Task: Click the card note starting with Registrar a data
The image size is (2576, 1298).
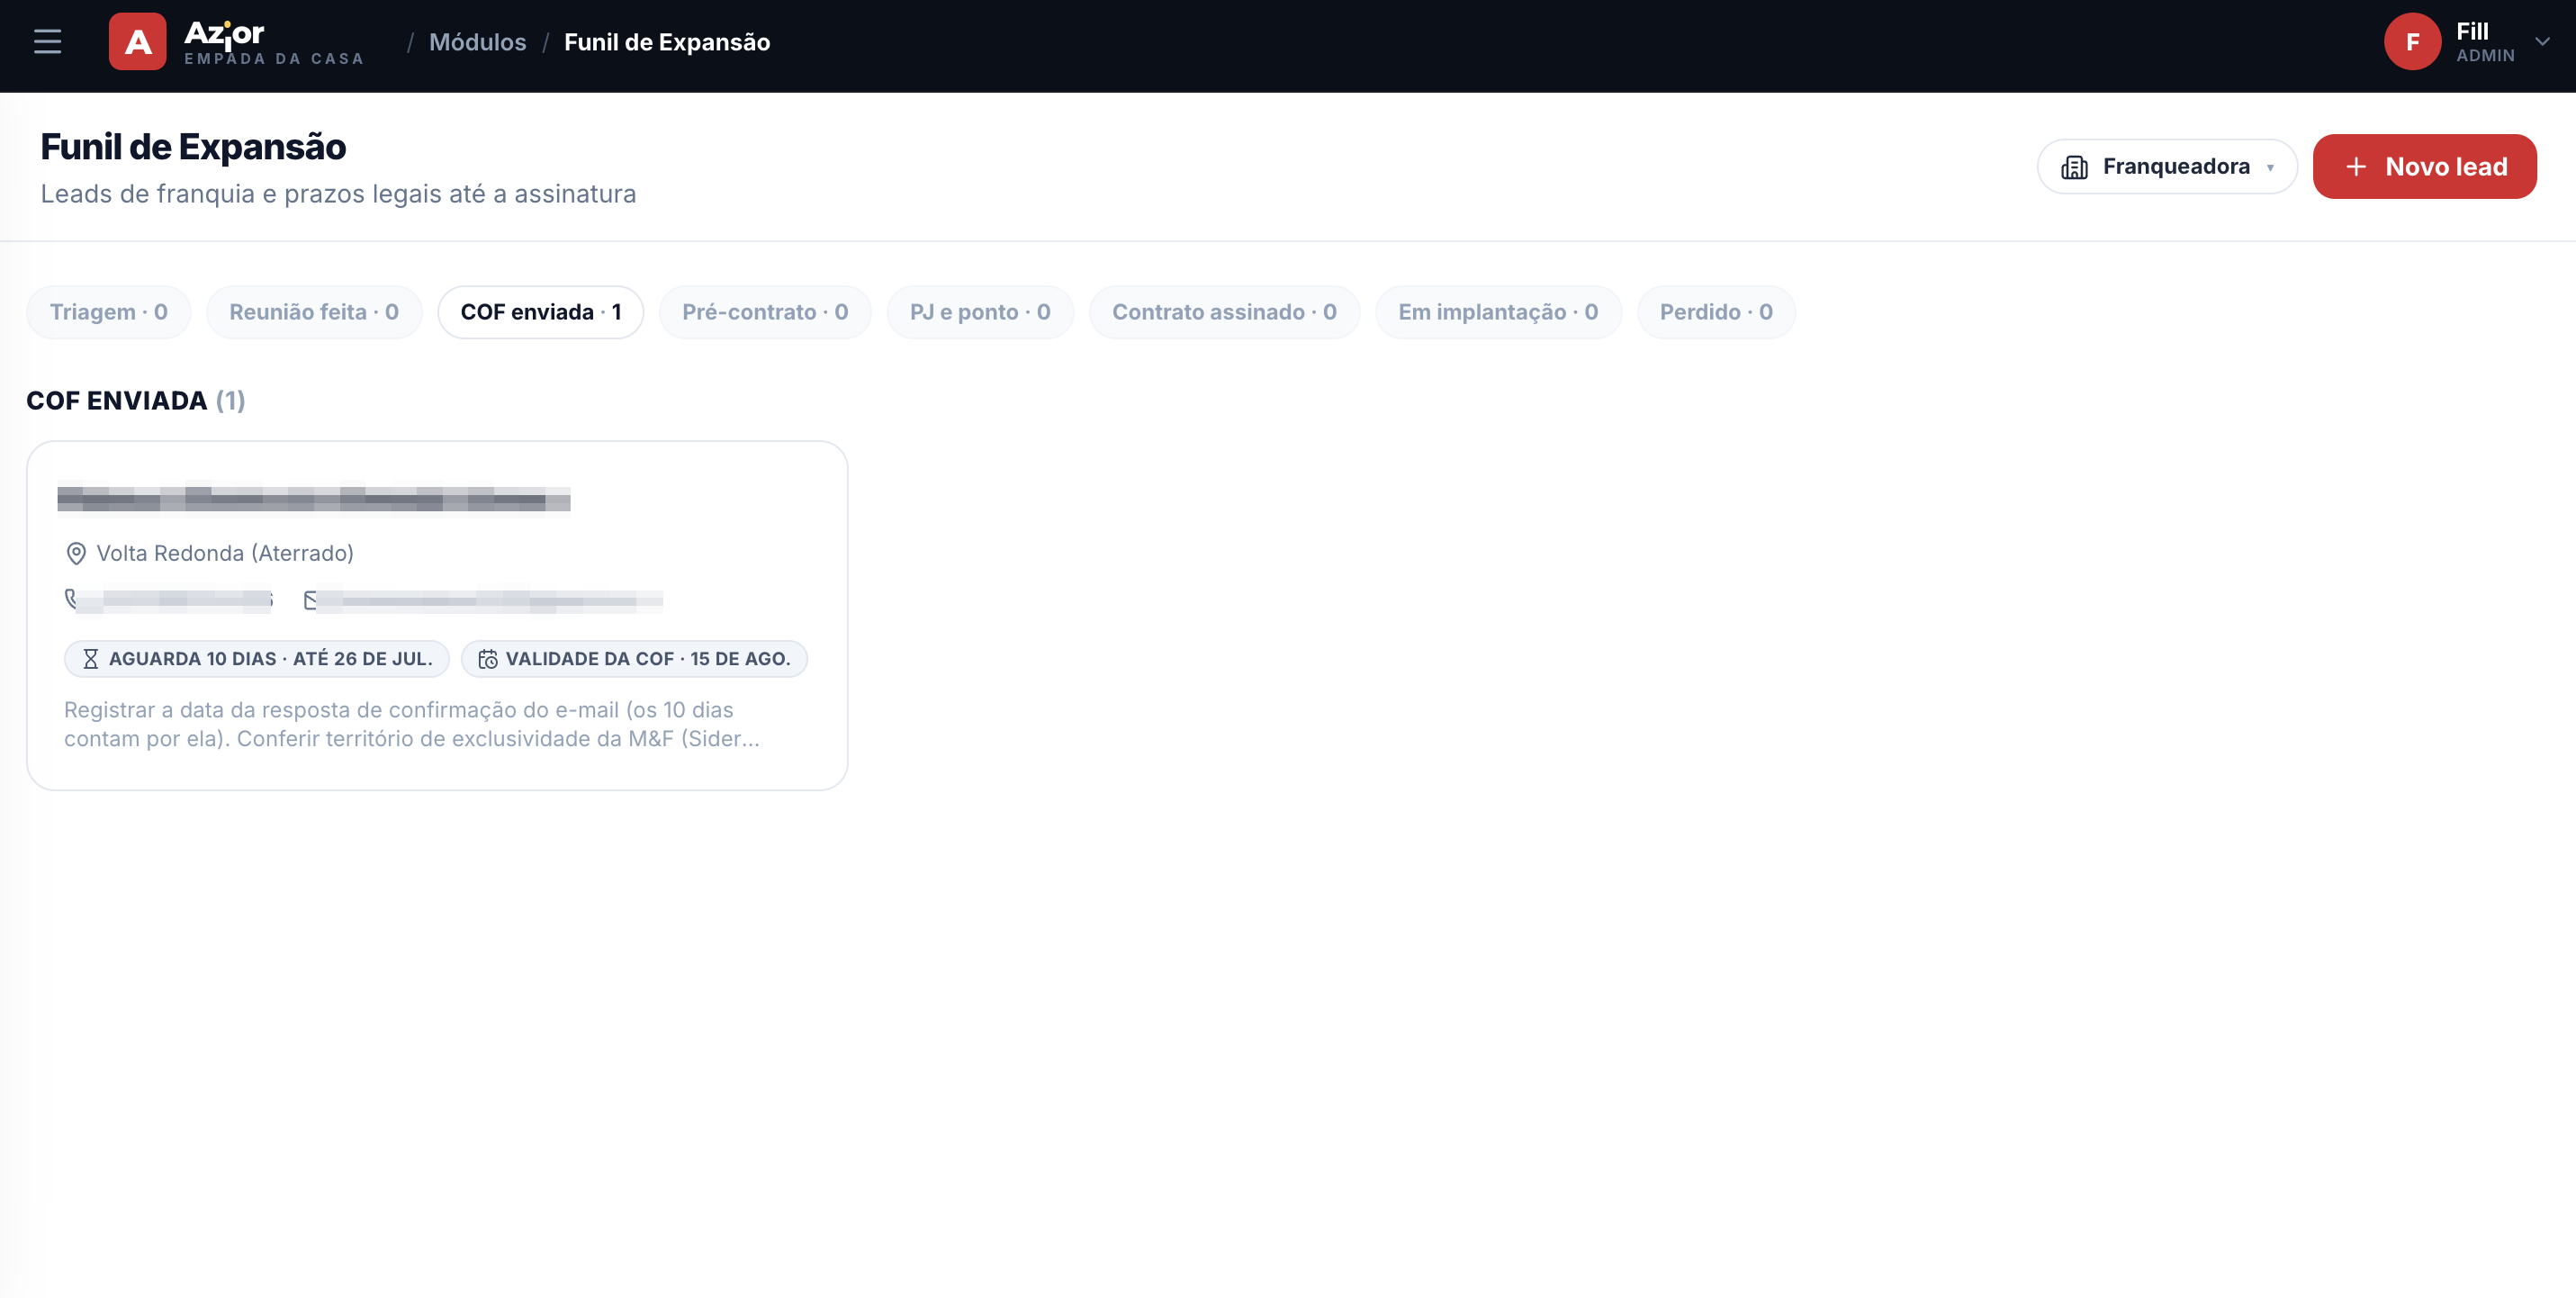Action: (412, 724)
